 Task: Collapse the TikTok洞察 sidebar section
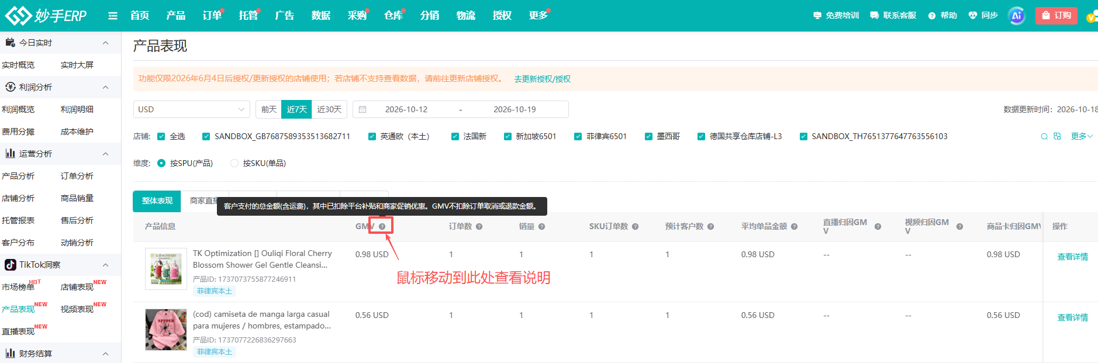coord(106,265)
